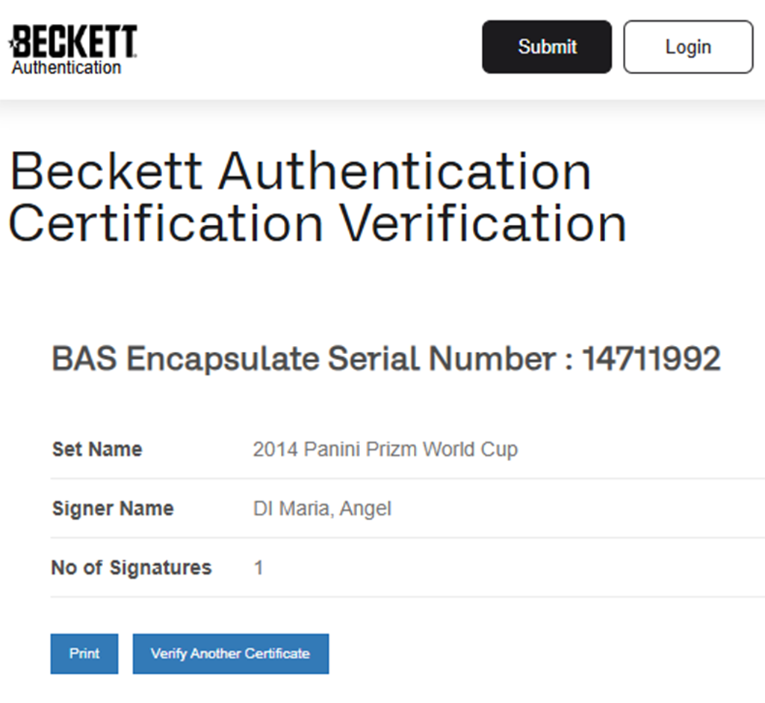Screen dimensions: 765x703
Task: Select the serial number 14711992
Action: (x=651, y=359)
